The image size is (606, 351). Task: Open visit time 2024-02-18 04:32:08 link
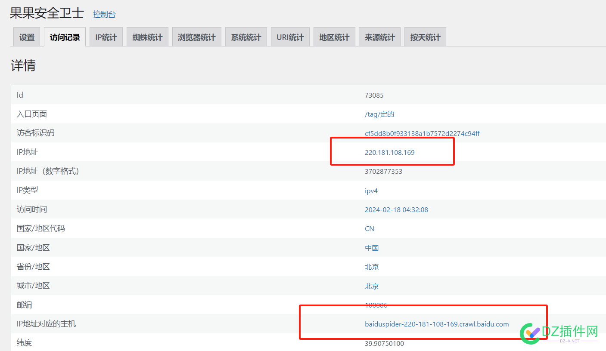tap(396, 210)
